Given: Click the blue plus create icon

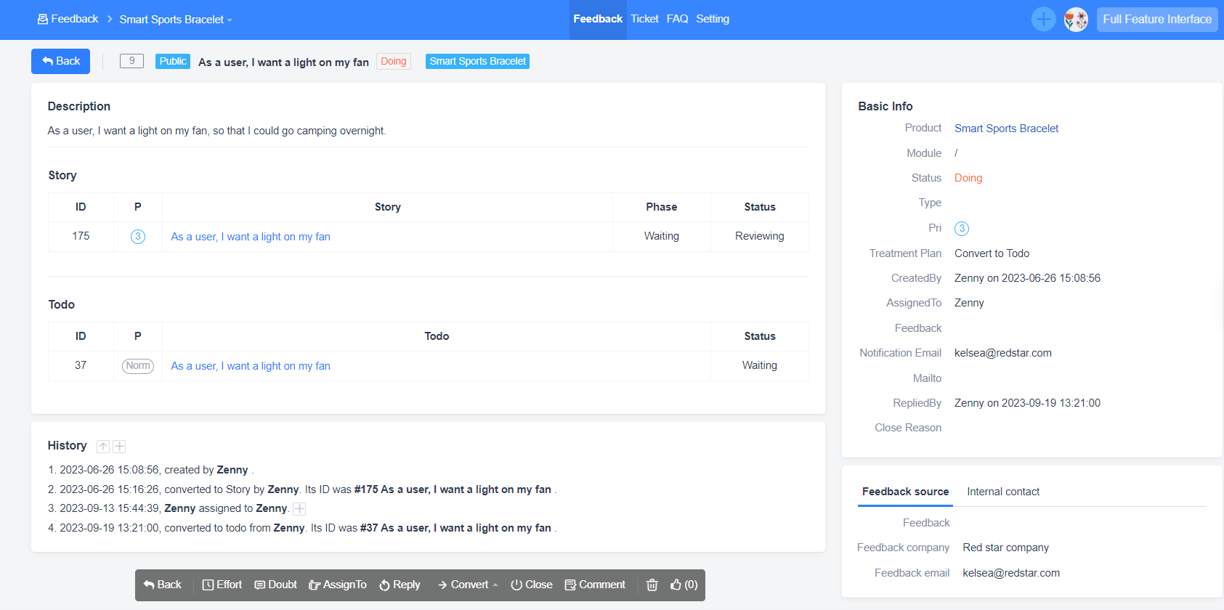Looking at the screenshot, I should (1043, 20).
